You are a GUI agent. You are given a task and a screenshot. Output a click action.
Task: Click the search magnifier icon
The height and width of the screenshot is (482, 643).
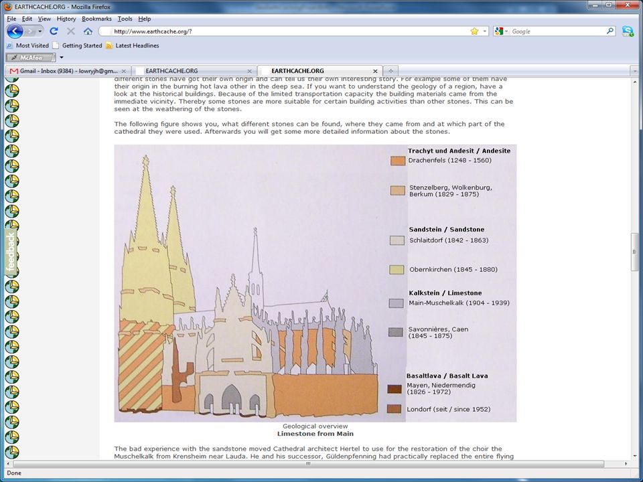[610, 31]
